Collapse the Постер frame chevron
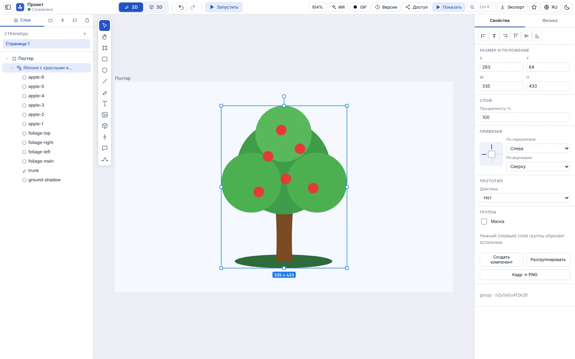Viewport: 575px width, 359px height. click(7, 59)
